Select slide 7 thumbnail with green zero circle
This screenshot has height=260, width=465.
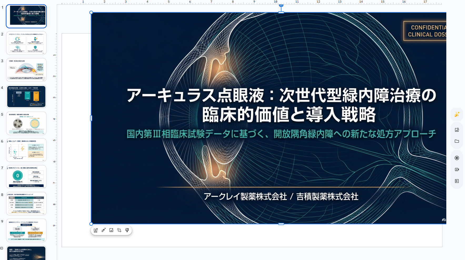tap(26, 177)
